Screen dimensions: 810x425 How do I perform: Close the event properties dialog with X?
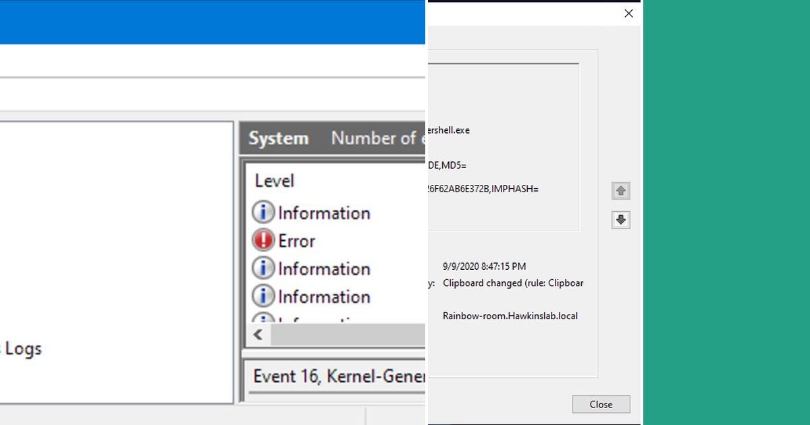(x=628, y=13)
